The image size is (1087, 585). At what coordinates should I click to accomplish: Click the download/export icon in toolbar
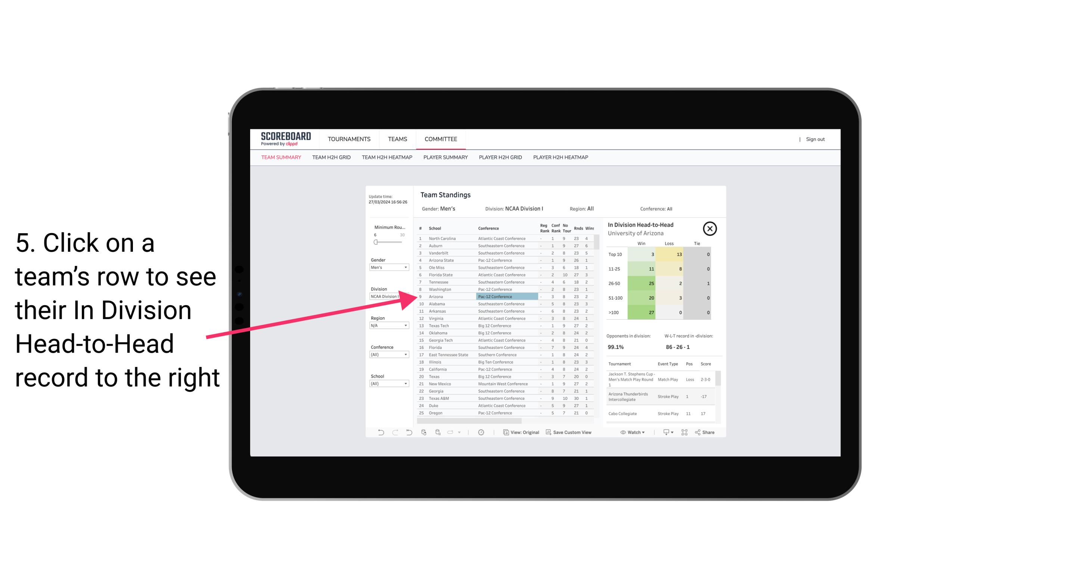[666, 432]
